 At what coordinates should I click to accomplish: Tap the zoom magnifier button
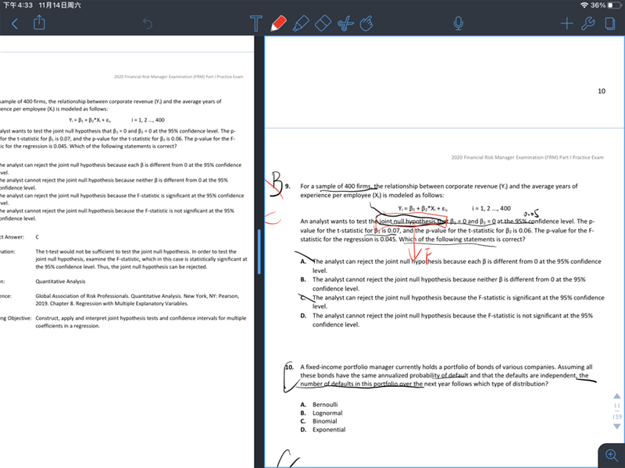click(611, 455)
